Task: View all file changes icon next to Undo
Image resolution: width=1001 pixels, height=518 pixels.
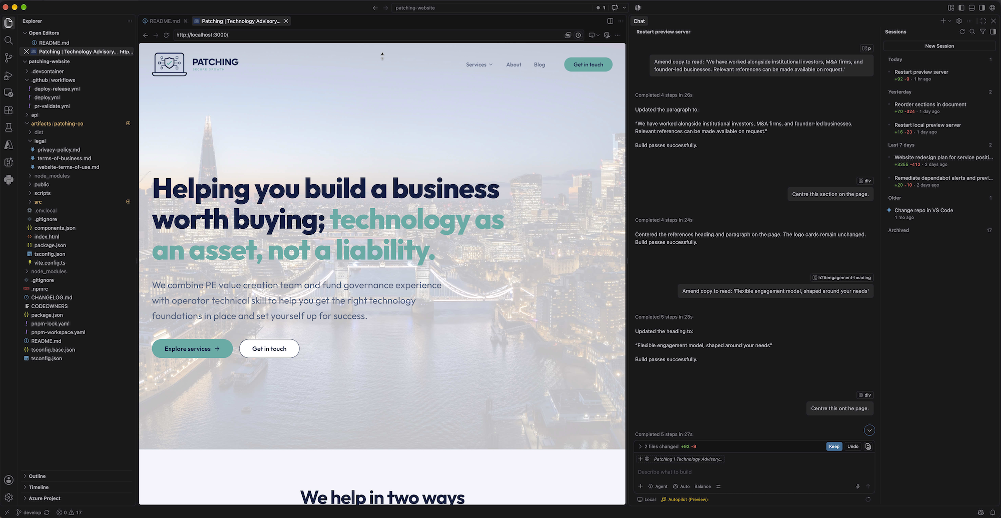Action: pos(868,446)
